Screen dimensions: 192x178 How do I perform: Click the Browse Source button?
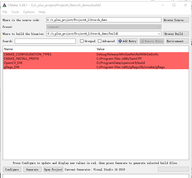pyautogui.click(x=176, y=20)
